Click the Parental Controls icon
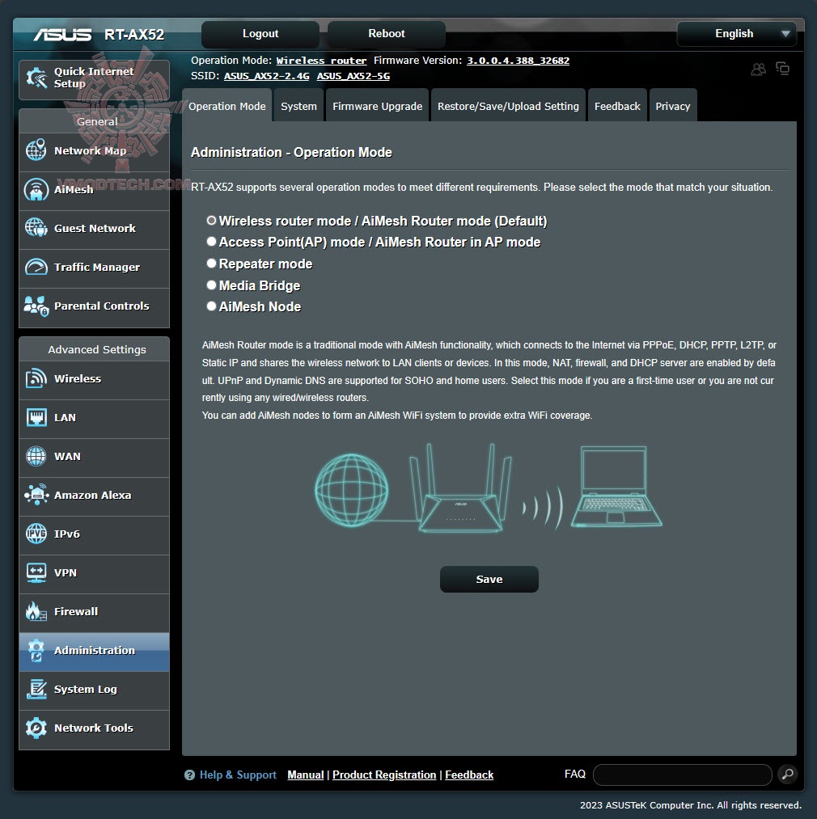The width and height of the screenshot is (817, 819). [x=36, y=306]
